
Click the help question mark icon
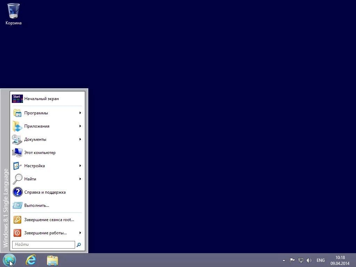[x=17, y=192]
